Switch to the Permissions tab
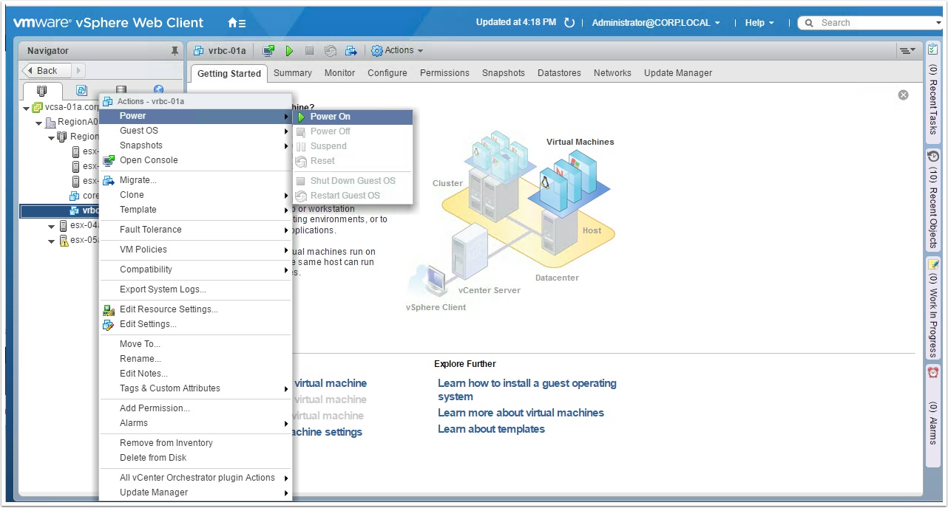 coord(444,73)
